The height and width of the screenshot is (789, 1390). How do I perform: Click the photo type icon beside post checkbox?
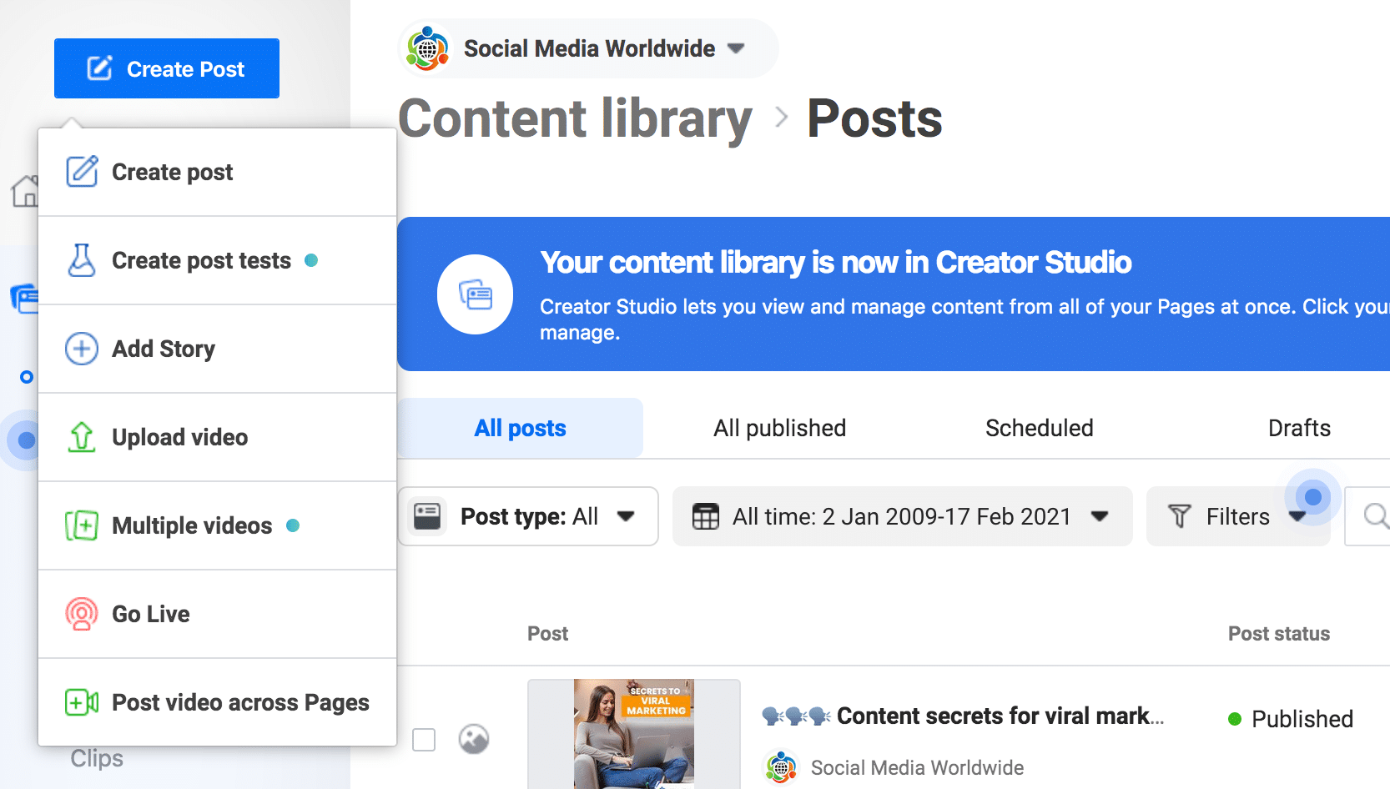coord(474,739)
